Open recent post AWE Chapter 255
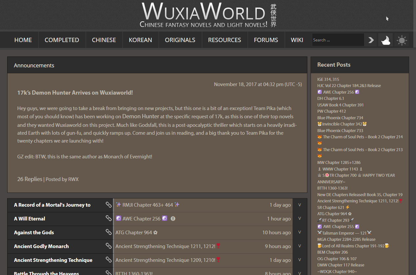Image resolution: width=416 pixels, height=275 pixels. [x=338, y=226]
